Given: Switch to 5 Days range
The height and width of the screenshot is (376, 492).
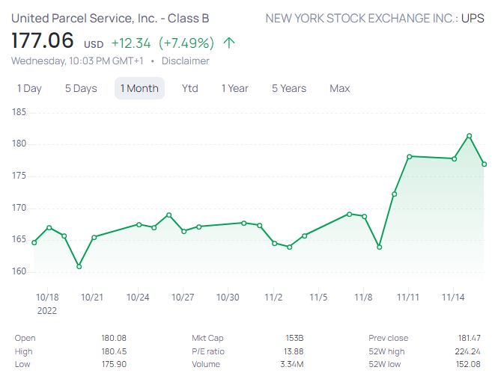Looking at the screenshot, I should (81, 88).
